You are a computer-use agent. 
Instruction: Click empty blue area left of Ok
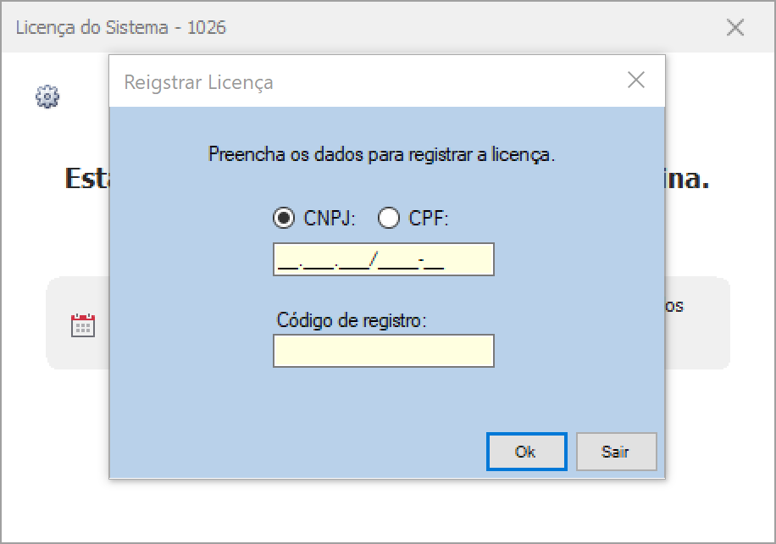(x=339, y=449)
